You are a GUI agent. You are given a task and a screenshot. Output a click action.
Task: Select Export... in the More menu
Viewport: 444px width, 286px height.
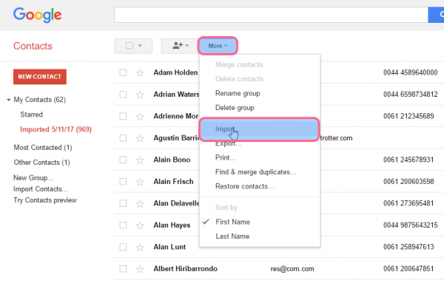(x=228, y=143)
